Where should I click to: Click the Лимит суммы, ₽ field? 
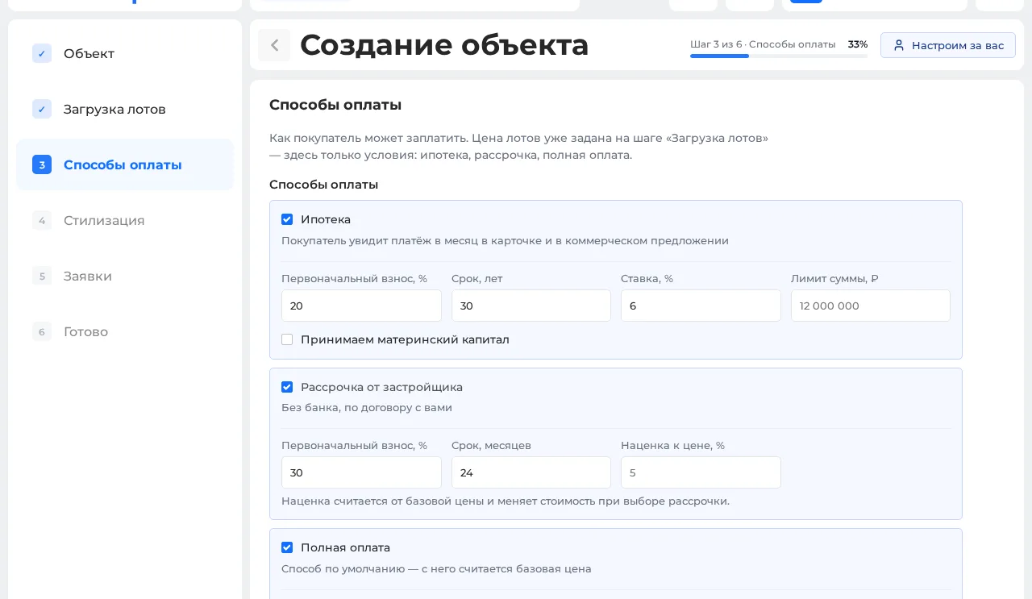[x=871, y=306]
